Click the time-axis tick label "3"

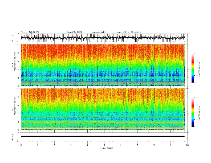pyautogui.click(x=71, y=145)
